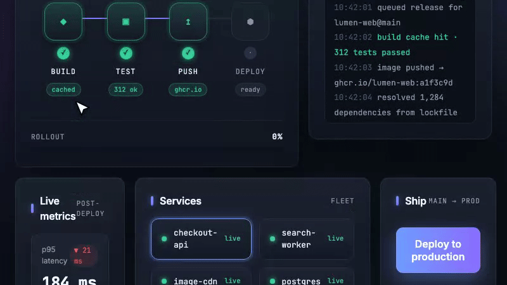
Task: Click the 'live' label on postgres
Action: 335,281
